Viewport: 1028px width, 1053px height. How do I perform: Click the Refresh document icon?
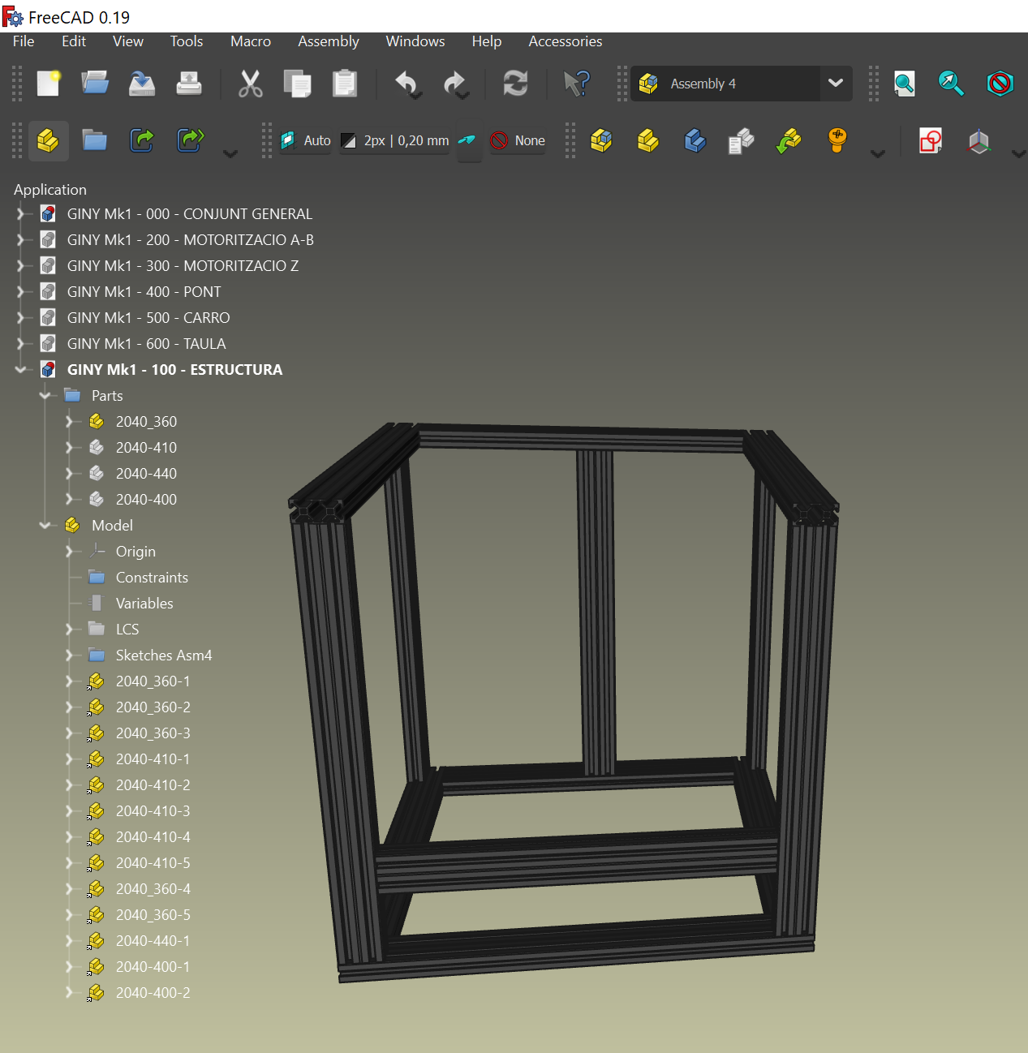click(x=515, y=84)
